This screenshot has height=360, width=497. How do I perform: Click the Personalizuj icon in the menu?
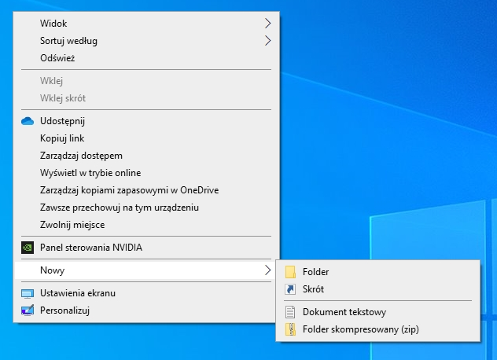pos(28,310)
